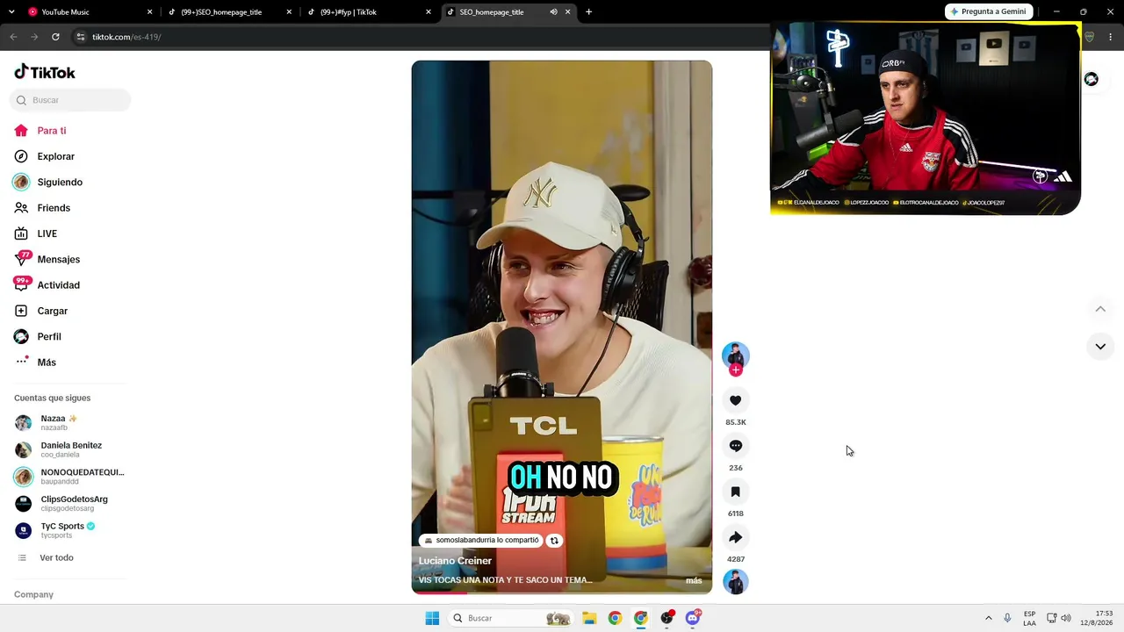Open the OBS Studio taskbar icon
1124x632 pixels.
click(666, 618)
